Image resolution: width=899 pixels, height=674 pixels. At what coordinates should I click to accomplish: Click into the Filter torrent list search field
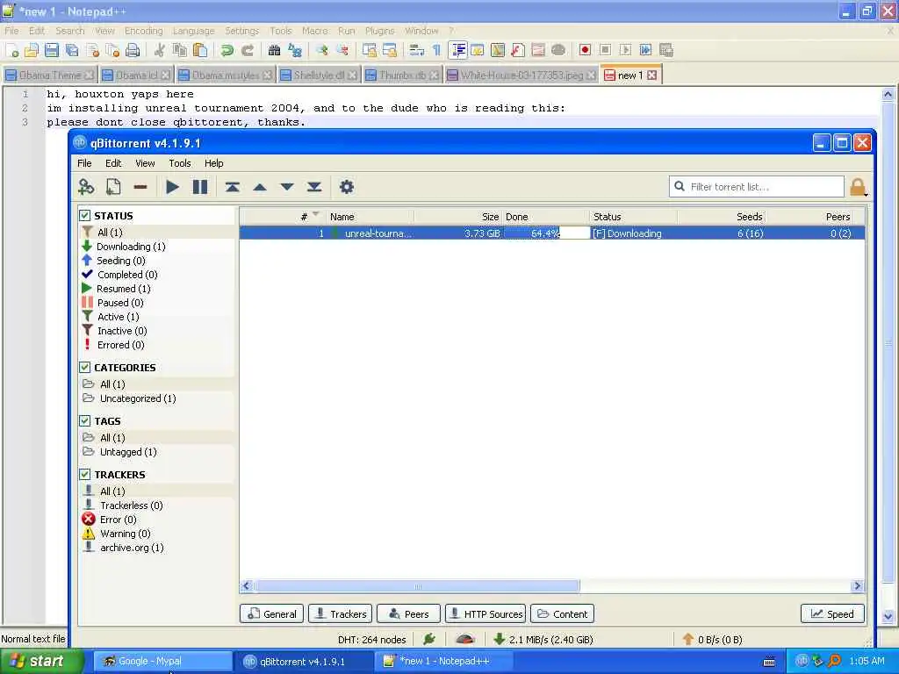(x=756, y=187)
